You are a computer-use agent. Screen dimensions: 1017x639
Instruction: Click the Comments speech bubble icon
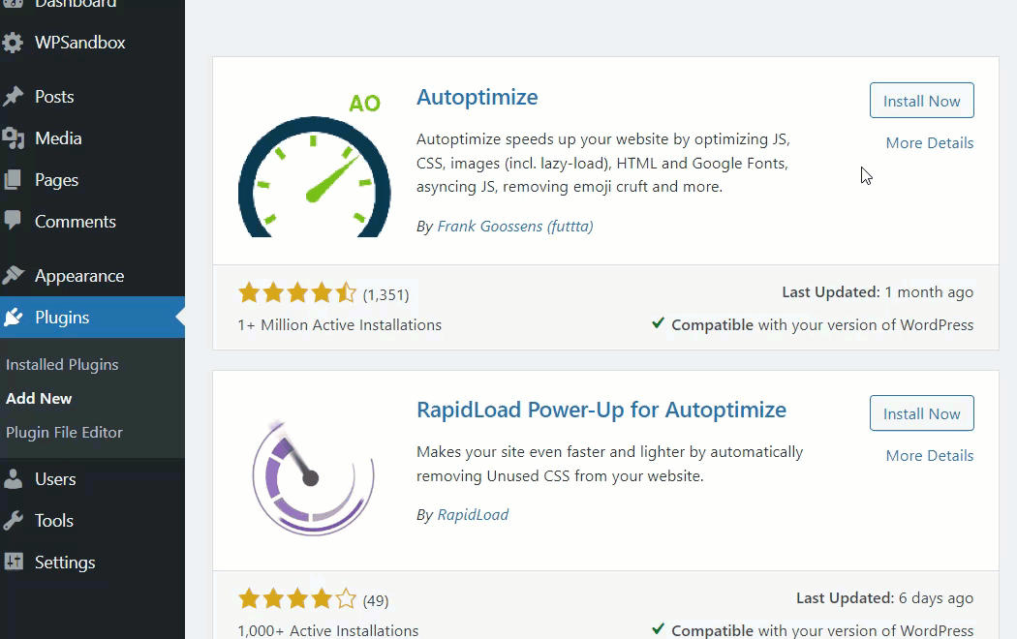(x=13, y=221)
